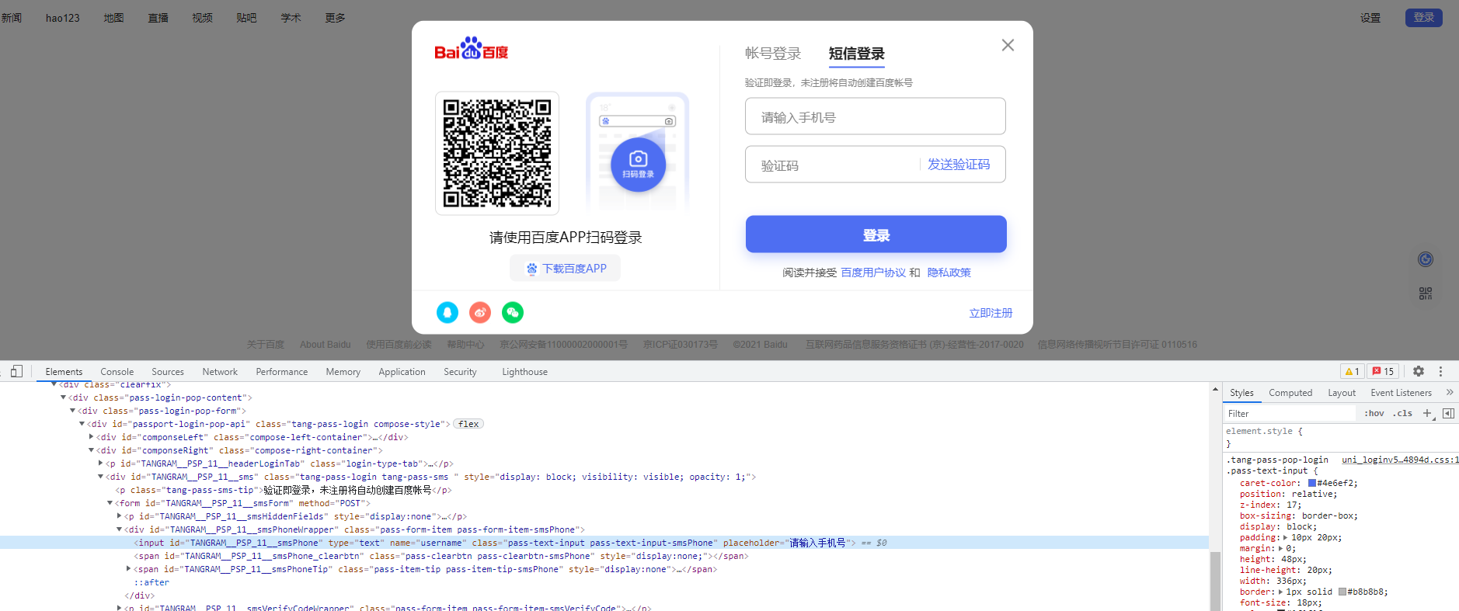The width and height of the screenshot is (1459, 611).
Task: Close the Baidu login popup
Action: click(x=1008, y=45)
